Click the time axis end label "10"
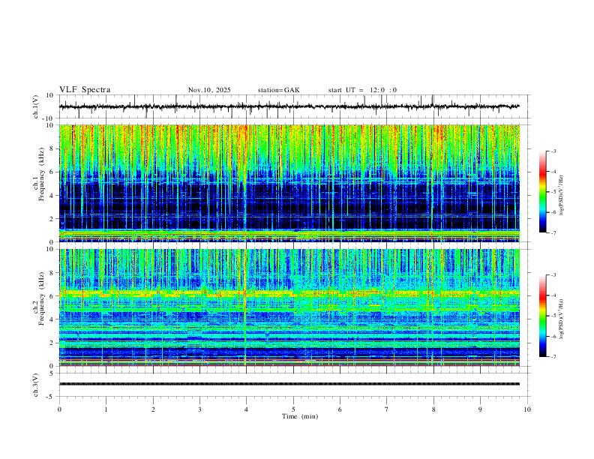This screenshot has height=459, width=594. (x=527, y=409)
